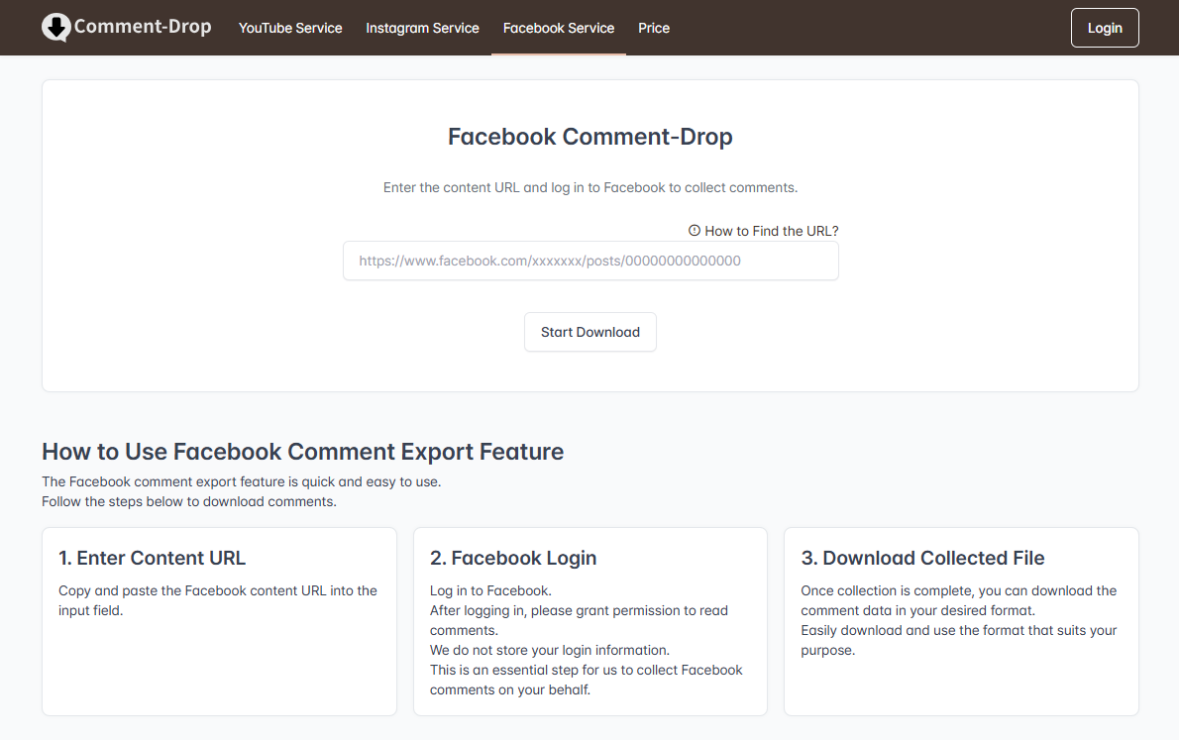Open the Instagram Service menu item
The height and width of the screenshot is (740, 1179).
[423, 28]
